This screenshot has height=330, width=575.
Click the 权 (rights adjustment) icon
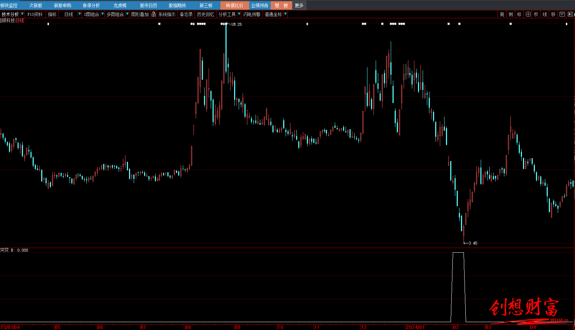[536, 14]
